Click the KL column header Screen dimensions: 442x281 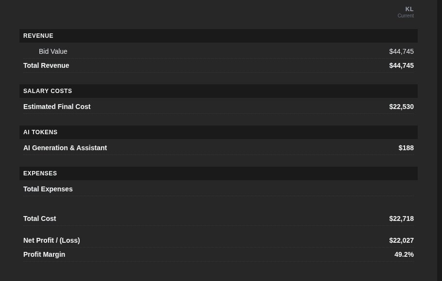[409, 9]
